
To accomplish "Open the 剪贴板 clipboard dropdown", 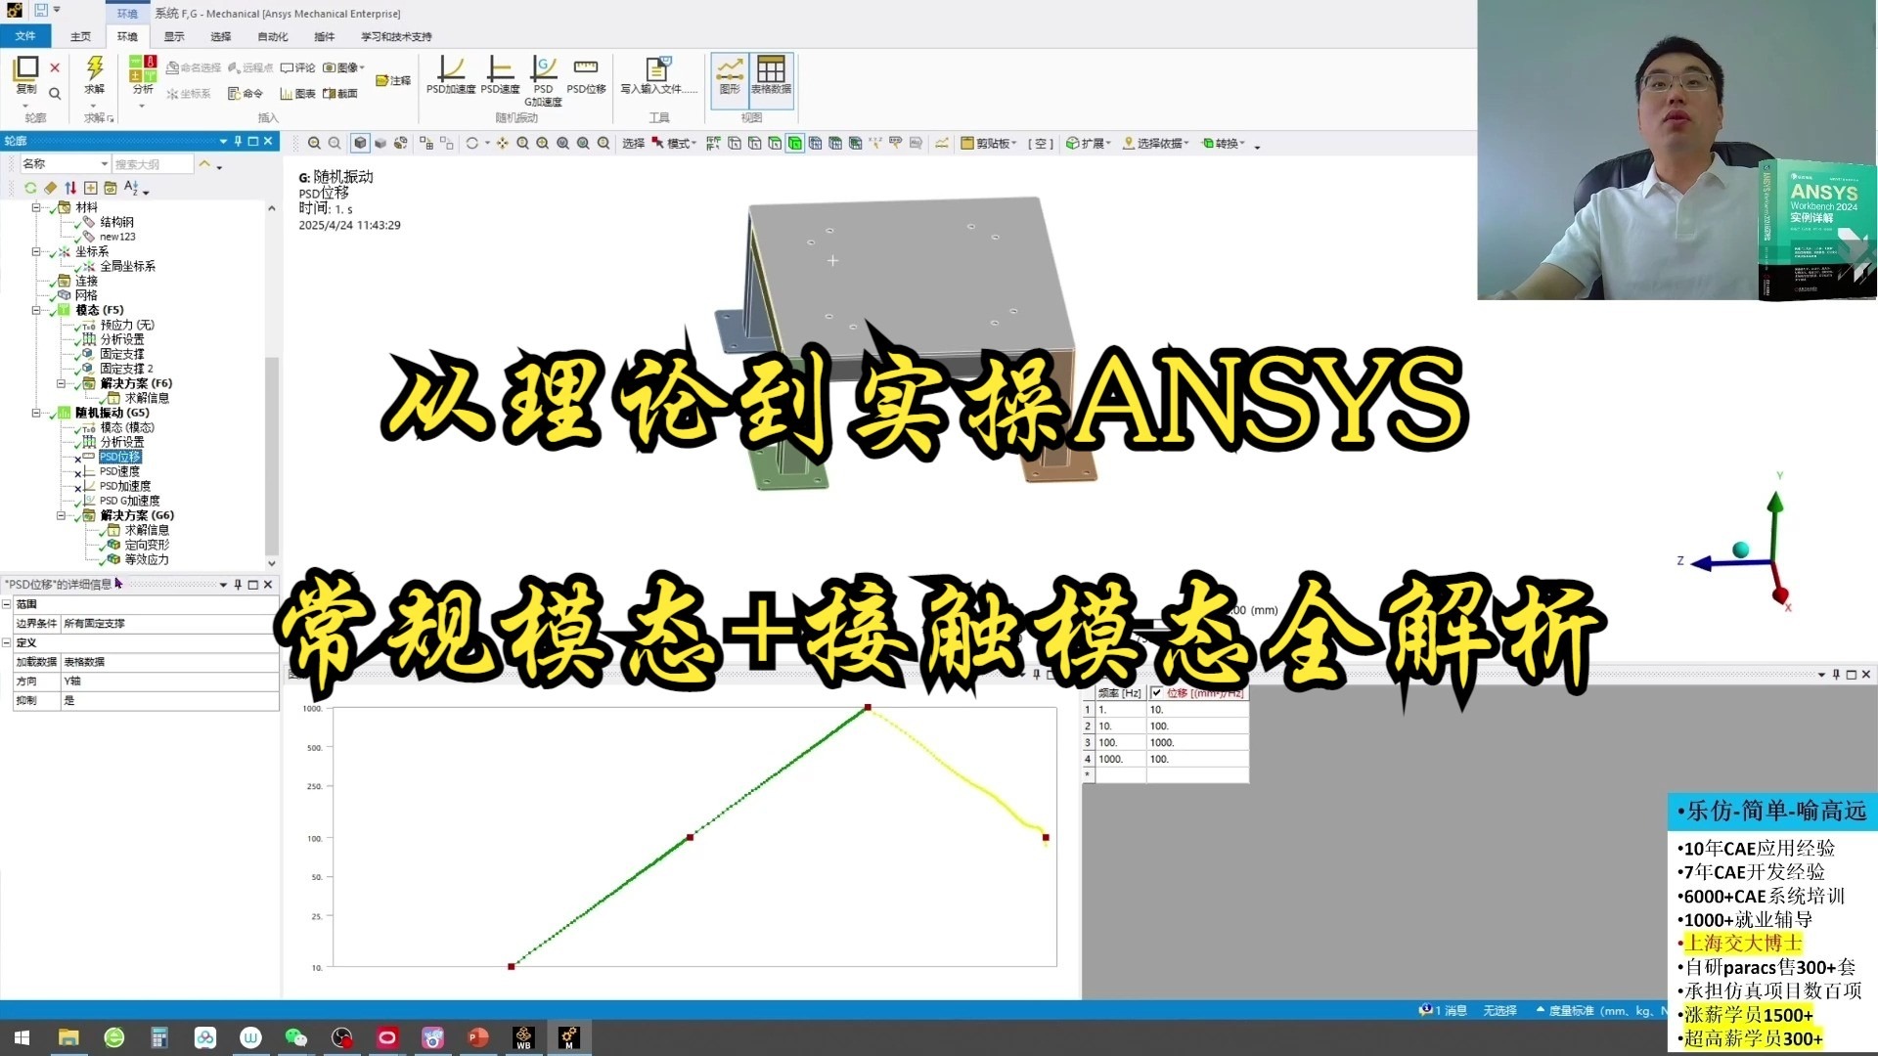I will click(989, 144).
